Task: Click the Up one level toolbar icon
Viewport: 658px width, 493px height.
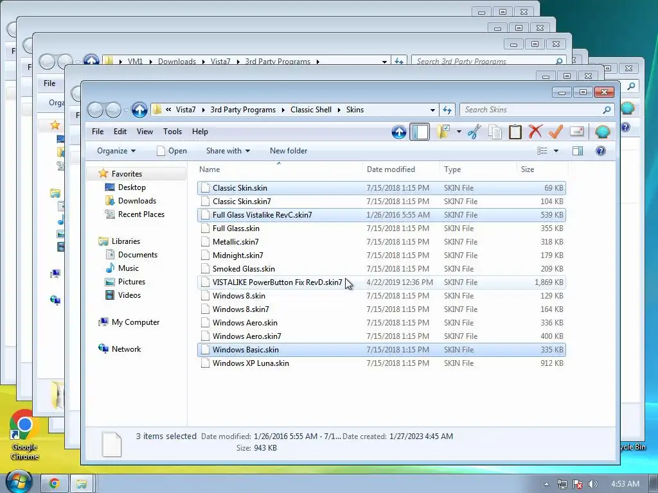Action: coord(398,132)
